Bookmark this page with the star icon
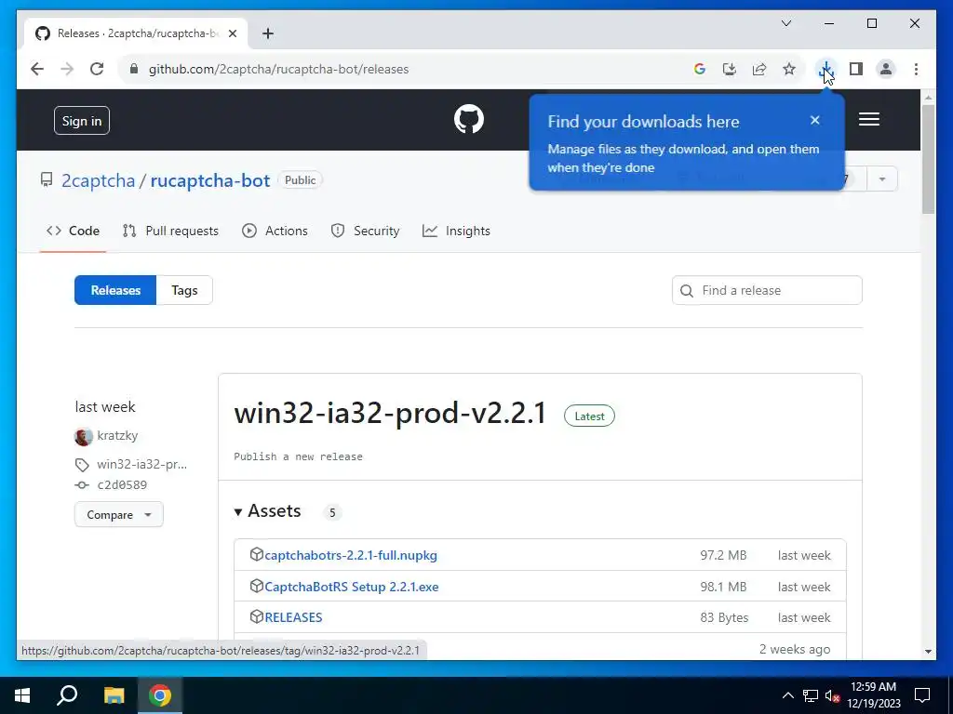This screenshot has height=714, width=953. [789, 69]
